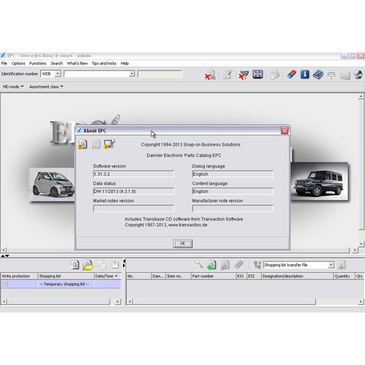
Task: Sort by the Date/Time column arrow
Action: pyautogui.click(x=116, y=276)
